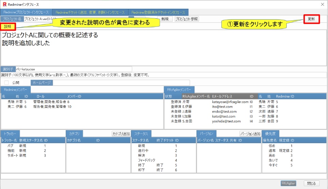Select row with ito@test.com
Image resolution: width=328 pixels, height=189 pixels.
pos(245,106)
